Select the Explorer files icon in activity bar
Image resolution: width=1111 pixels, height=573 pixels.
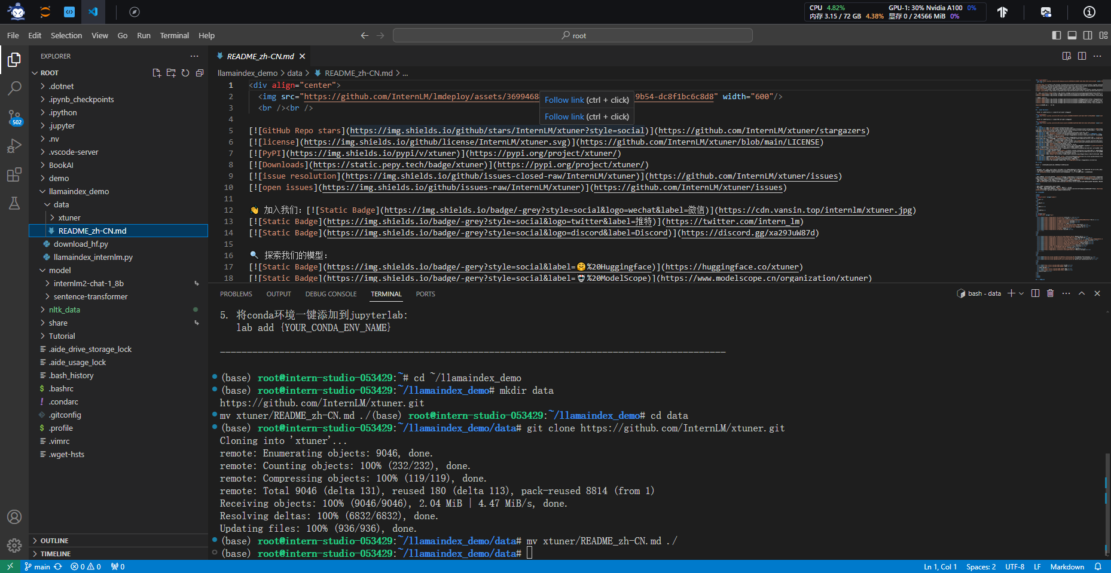(x=14, y=60)
